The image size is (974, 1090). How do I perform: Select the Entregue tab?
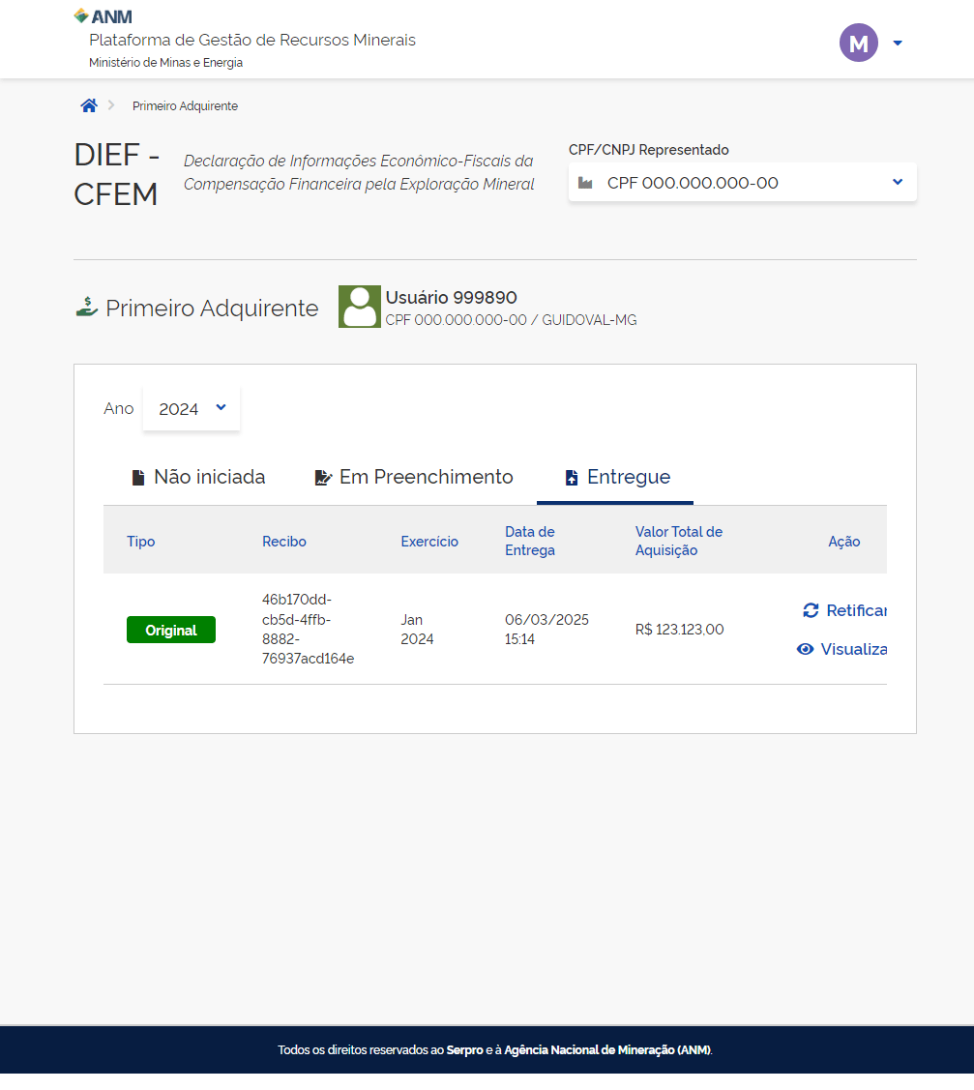click(x=616, y=477)
